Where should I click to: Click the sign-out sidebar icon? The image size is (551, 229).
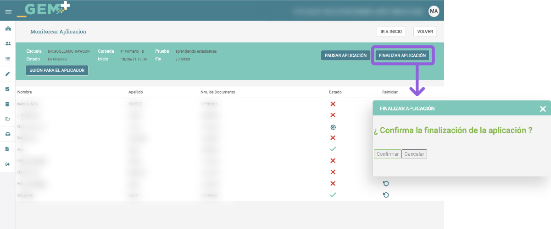(x=8, y=164)
